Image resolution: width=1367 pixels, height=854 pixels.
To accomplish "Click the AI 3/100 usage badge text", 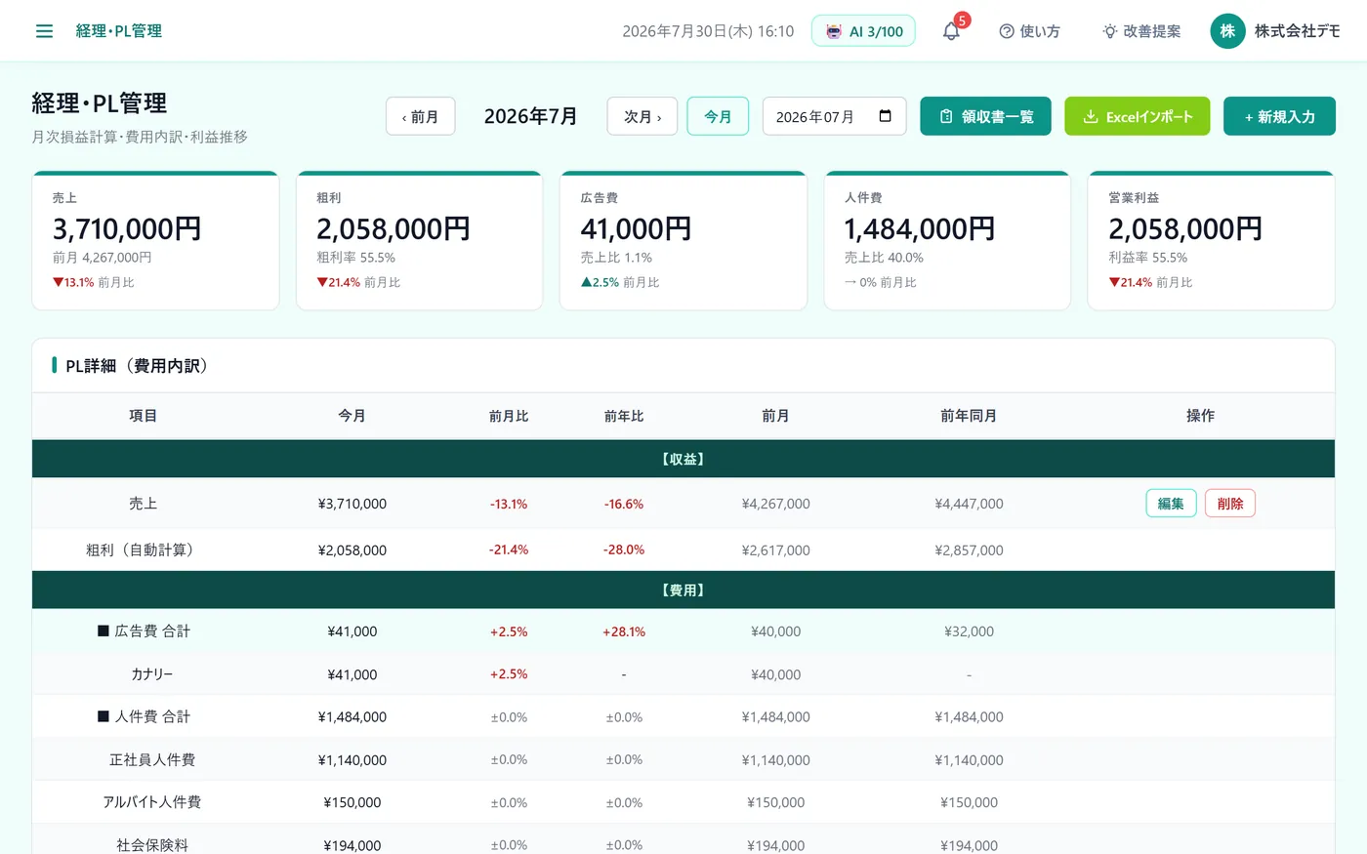I will 876,31.
